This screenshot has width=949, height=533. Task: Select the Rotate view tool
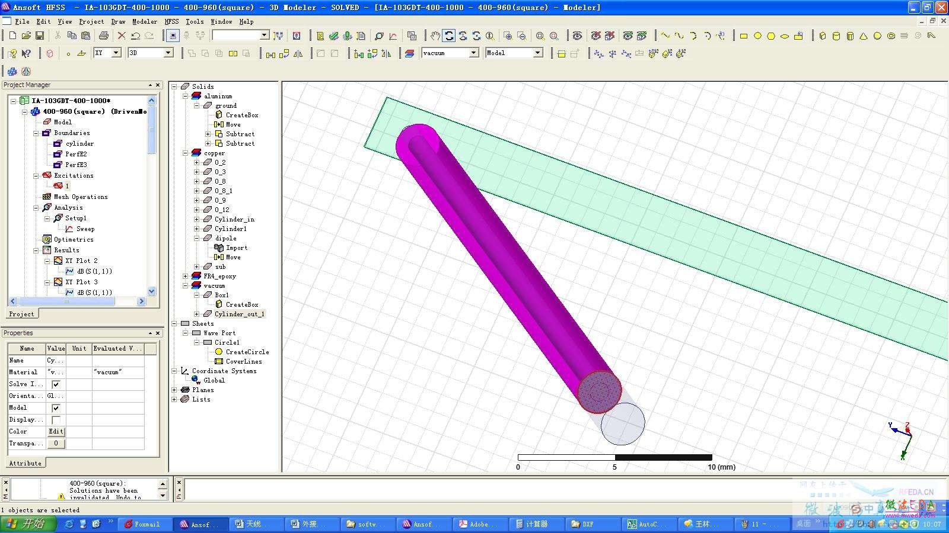pos(449,36)
